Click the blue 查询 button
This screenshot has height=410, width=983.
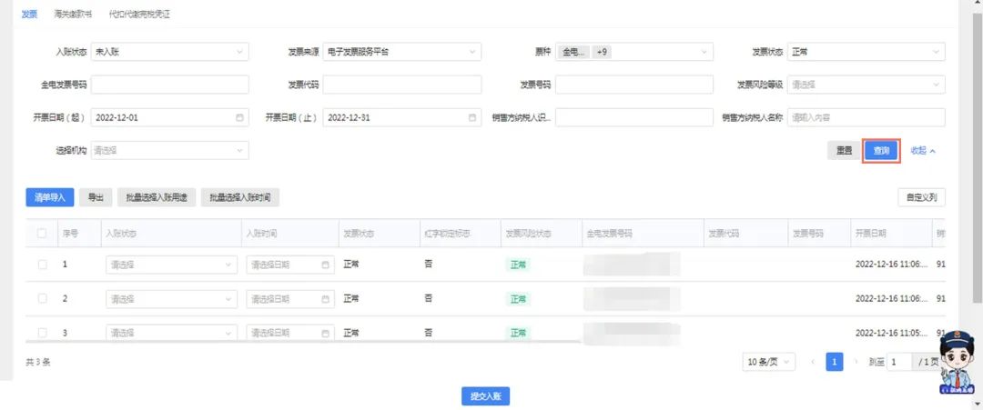pyautogui.click(x=880, y=151)
